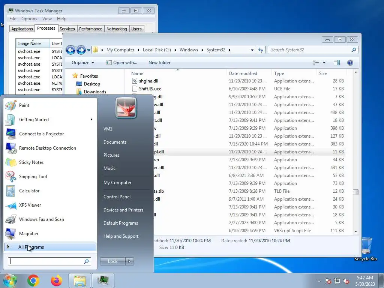Open recent pages dropdown in Explorer
Image resolution: width=384 pixels, height=288 pixels.
88,50
